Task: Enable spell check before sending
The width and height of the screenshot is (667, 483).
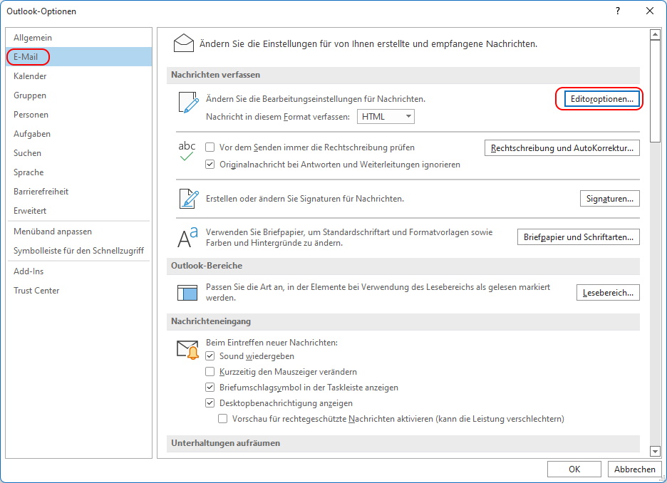Action: point(210,147)
